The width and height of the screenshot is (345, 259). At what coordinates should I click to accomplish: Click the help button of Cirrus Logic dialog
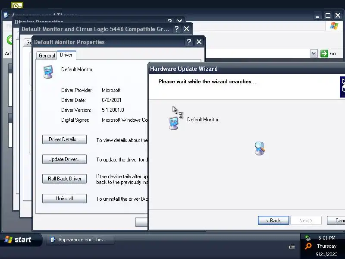[176, 29]
